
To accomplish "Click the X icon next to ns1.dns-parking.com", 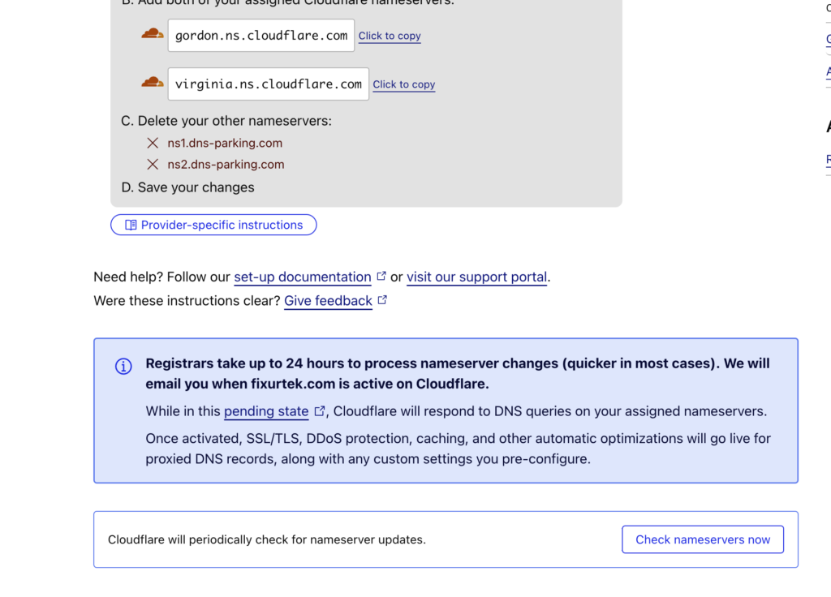I will coord(153,144).
